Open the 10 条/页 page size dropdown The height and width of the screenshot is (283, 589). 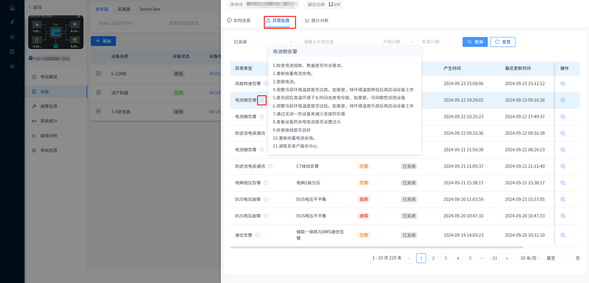(x=530, y=258)
